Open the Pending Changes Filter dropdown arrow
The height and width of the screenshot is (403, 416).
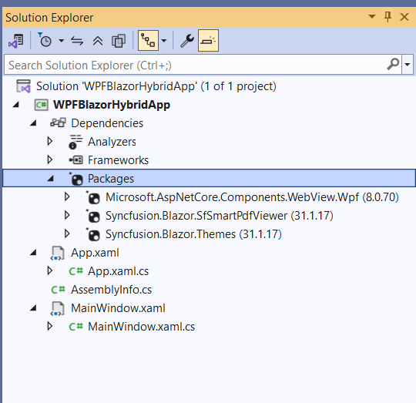pos(62,41)
